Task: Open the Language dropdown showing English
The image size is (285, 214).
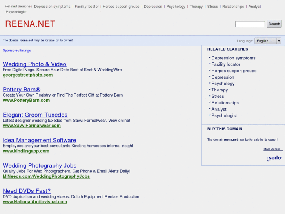Action: pos(268,41)
